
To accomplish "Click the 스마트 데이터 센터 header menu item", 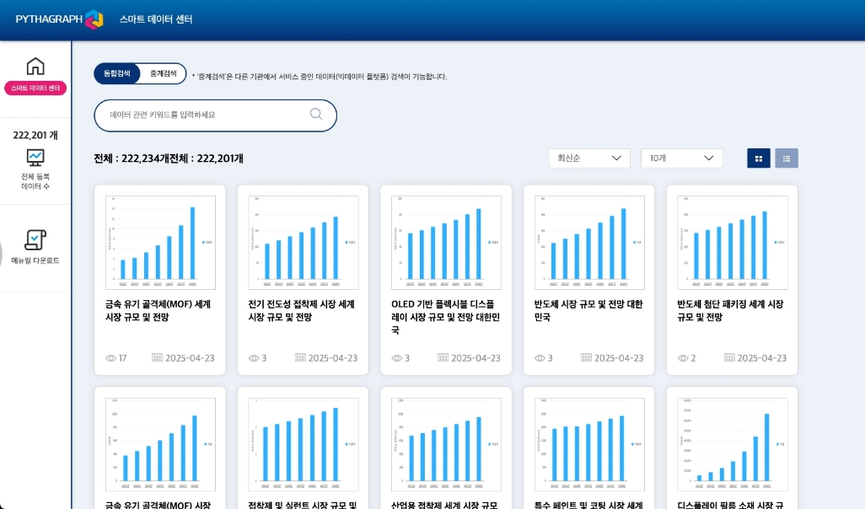I will [x=156, y=19].
